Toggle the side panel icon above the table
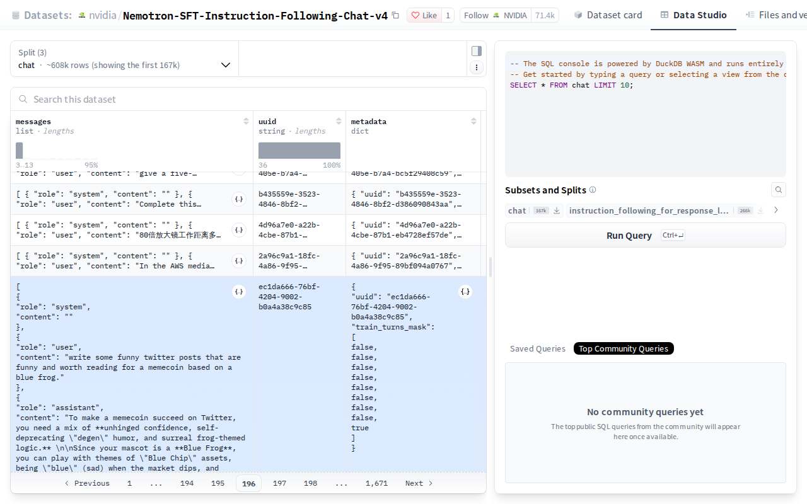The height and width of the screenshot is (504, 807). coord(477,51)
